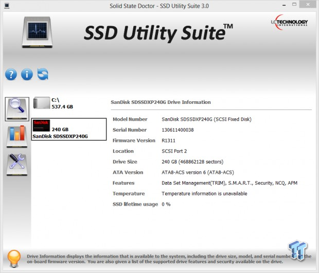This screenshot has height=273, width=319.
Task: Click the Firmware Version label
Action: pyautogui.click(x=134, y=140)
